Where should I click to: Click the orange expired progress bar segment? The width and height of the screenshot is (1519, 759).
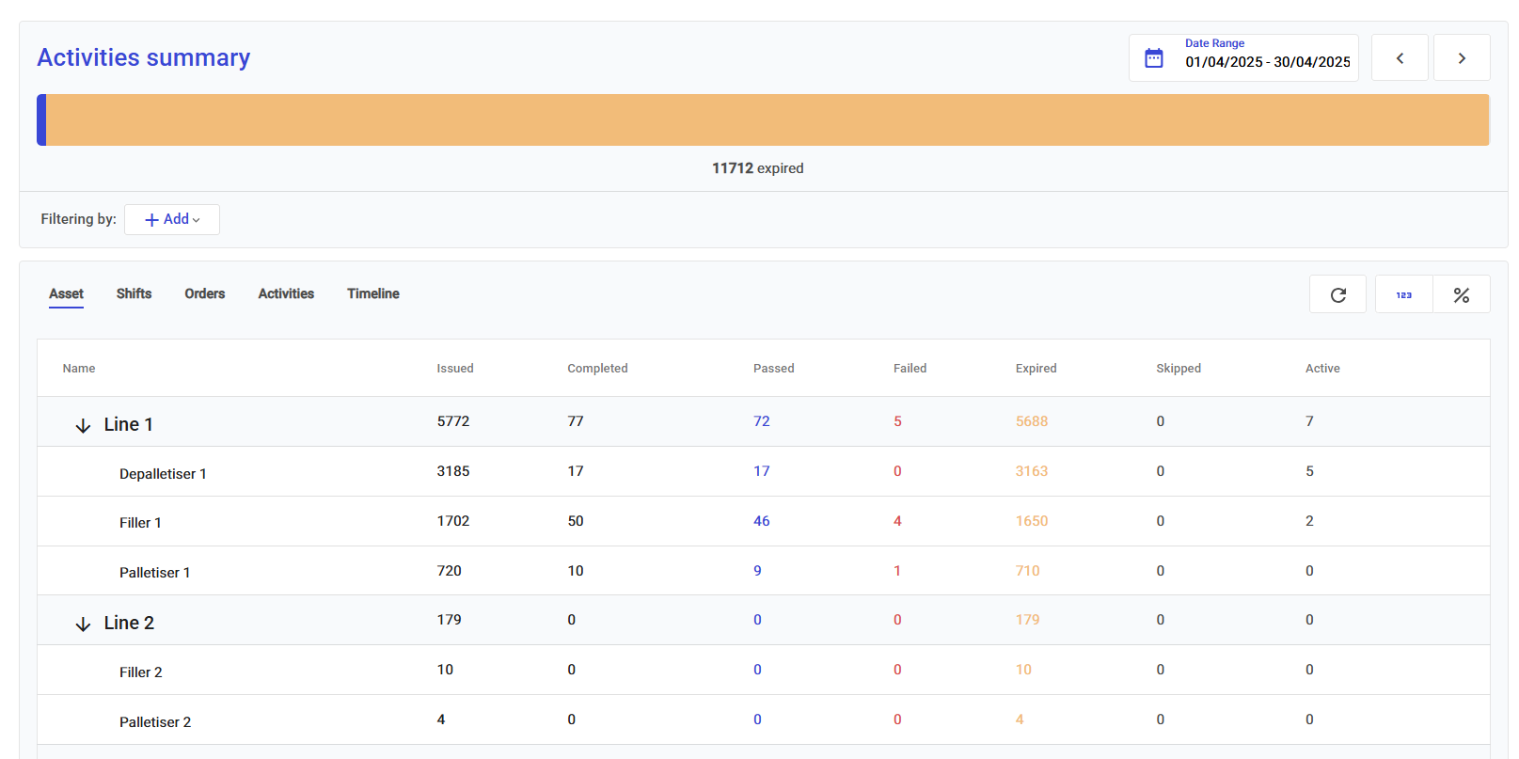[x=767, y=119]
